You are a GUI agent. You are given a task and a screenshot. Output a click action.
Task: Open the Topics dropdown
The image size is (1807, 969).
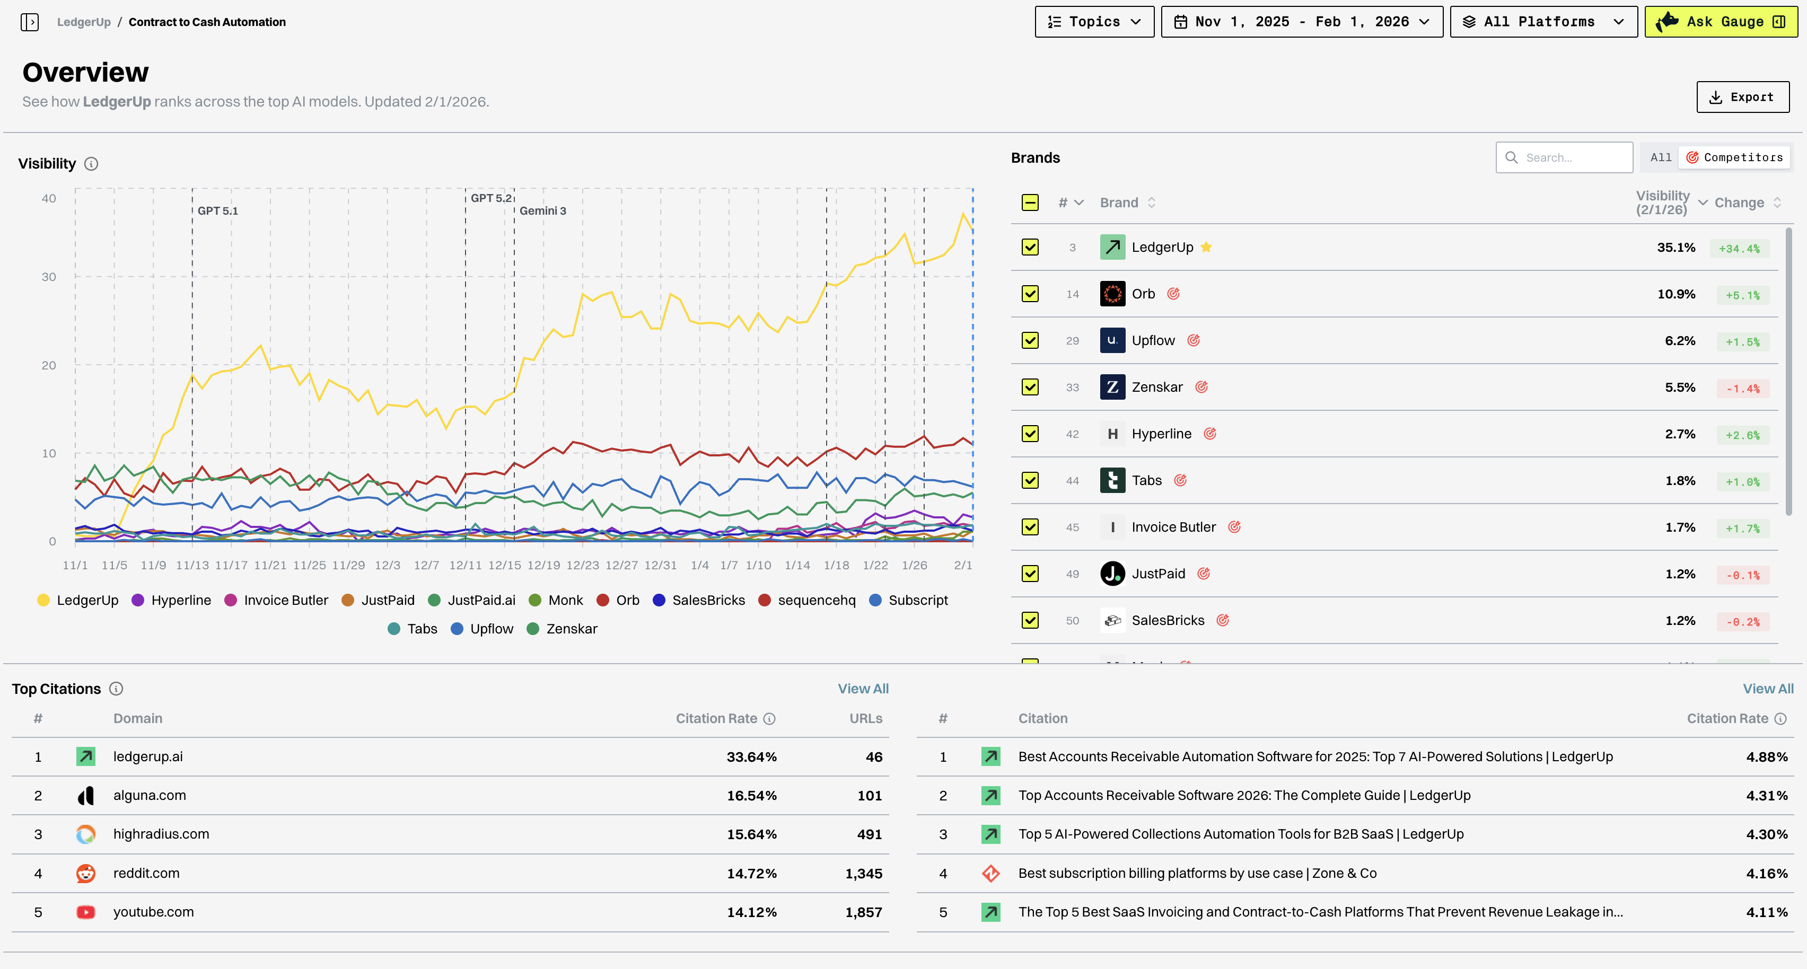coord(1094,21)
